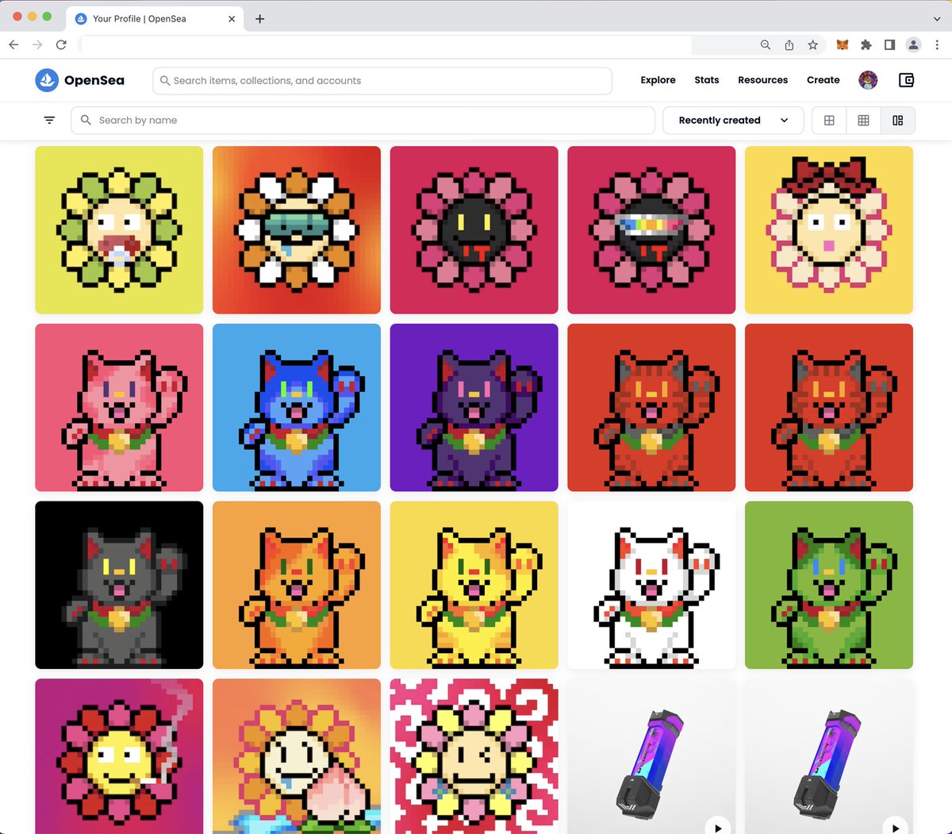Open the filter sidebar icon
Image resolution: width=952 pixels, height=834 pixels.
(49, 121)
